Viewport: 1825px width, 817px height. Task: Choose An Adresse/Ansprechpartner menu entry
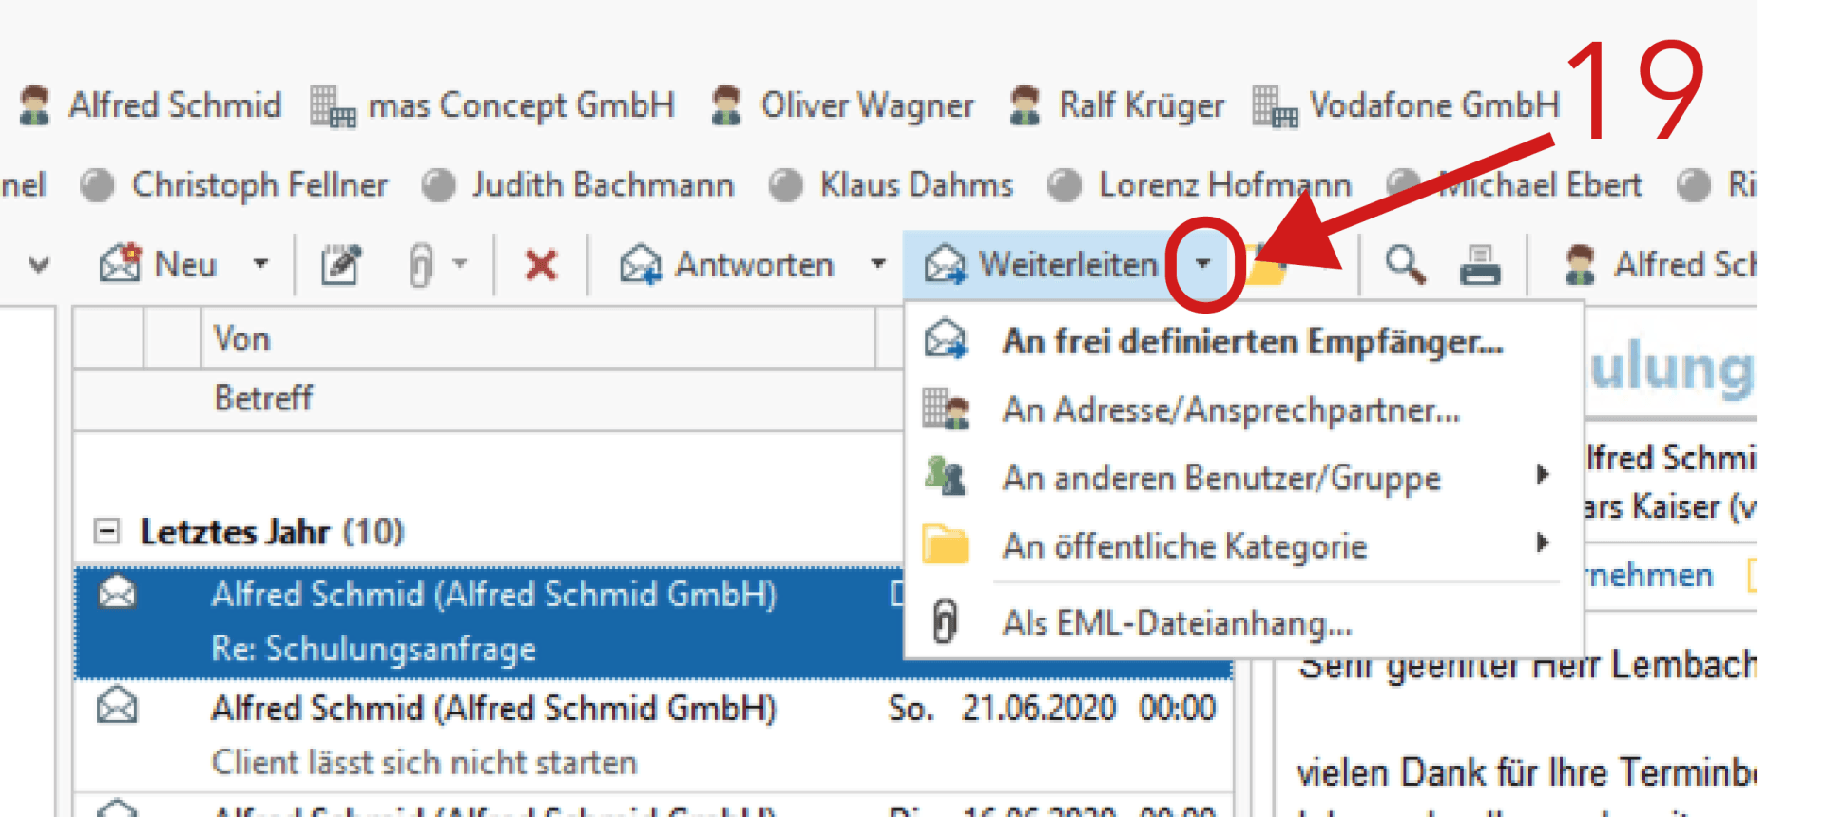tap(1243, 409)
